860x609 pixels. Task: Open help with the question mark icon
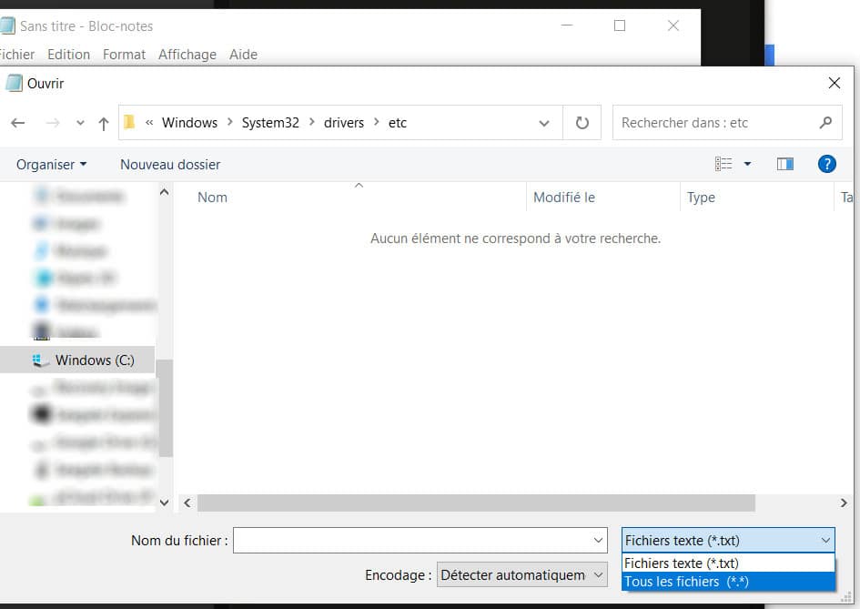(x=826, y=164)
